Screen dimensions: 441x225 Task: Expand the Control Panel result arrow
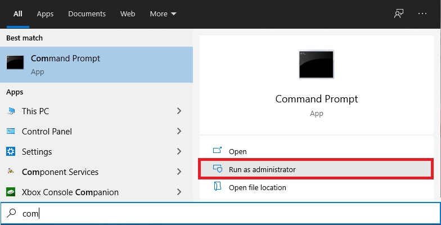[x=179, y=132]
